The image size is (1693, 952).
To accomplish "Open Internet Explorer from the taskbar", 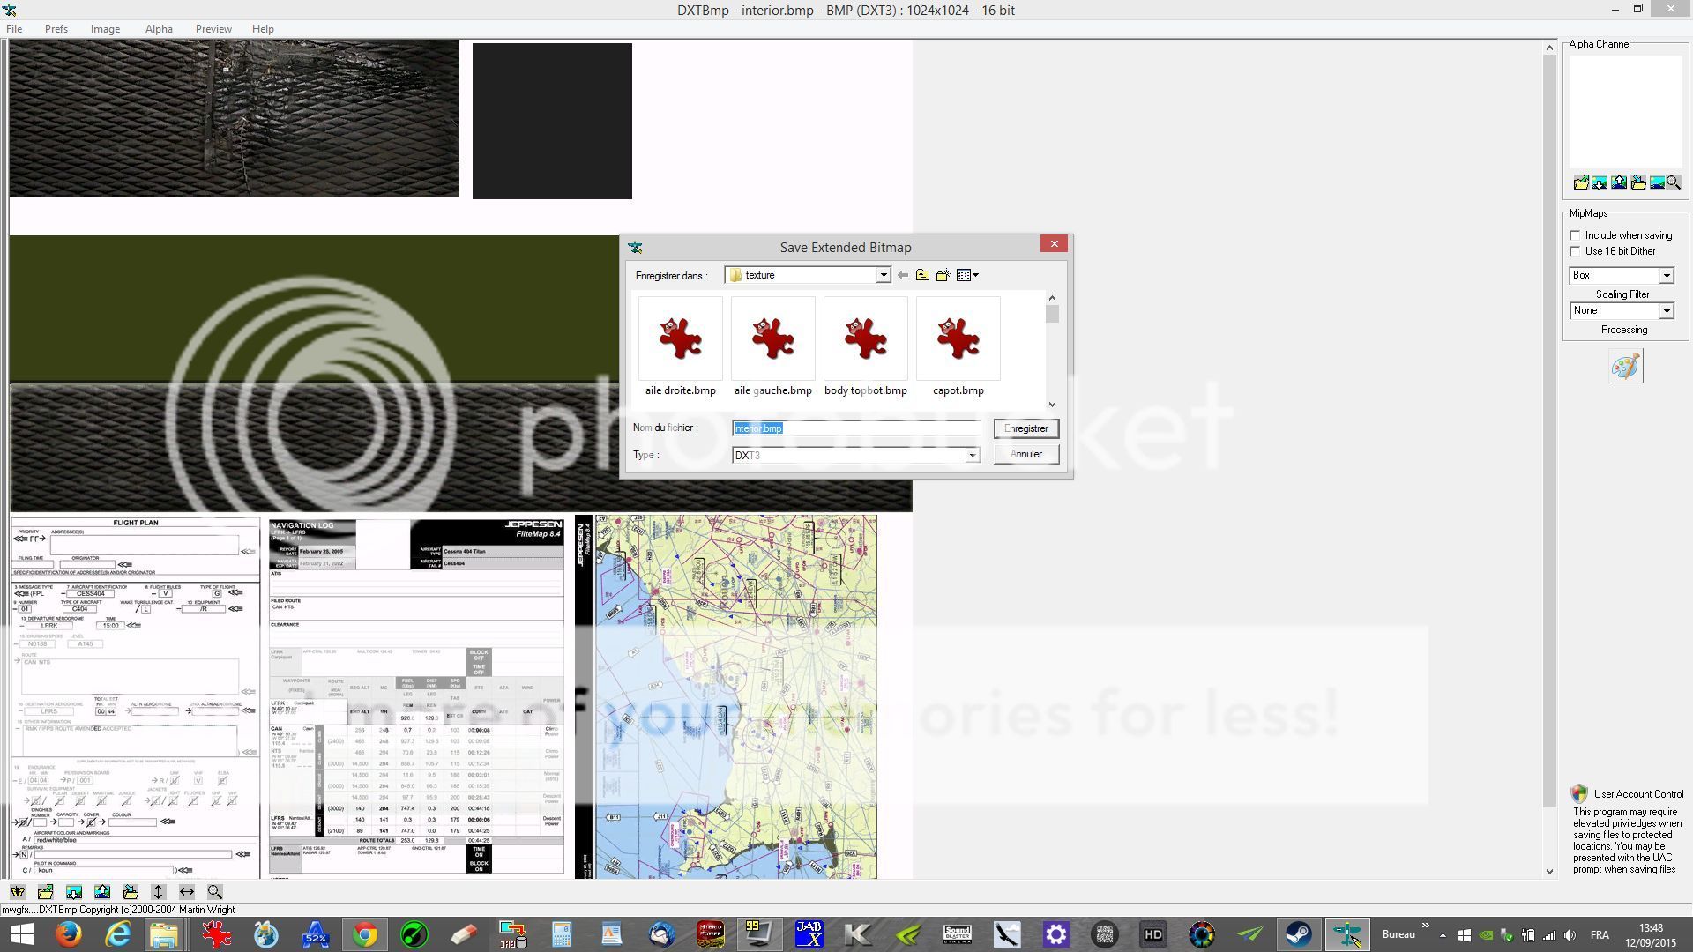I will click(x=118, y=934).
